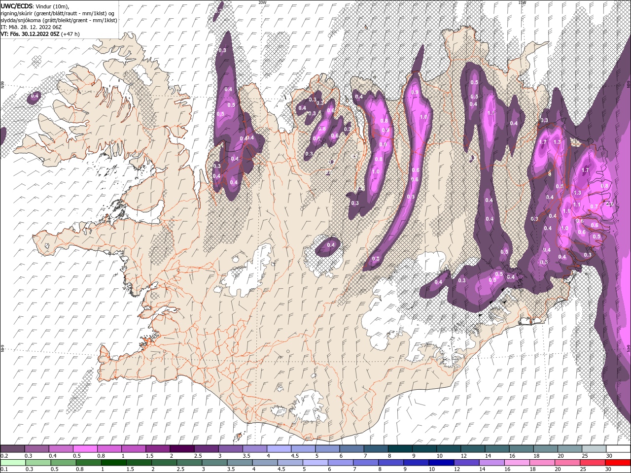Pick the light pink rain swatch between 16 and 18
This screenshot has width=631, height=473.
pos(517,463)
